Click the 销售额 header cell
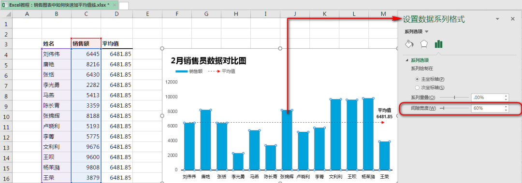Viewport: 522px width, 183px height. (x=86, y=44)
